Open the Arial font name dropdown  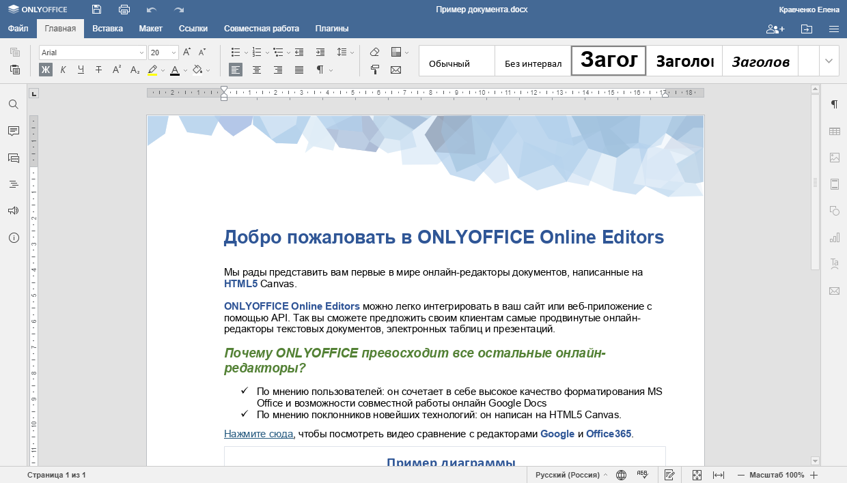[142, 53]
